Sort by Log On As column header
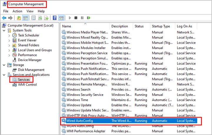212x135 pixels. coord(186,26)
